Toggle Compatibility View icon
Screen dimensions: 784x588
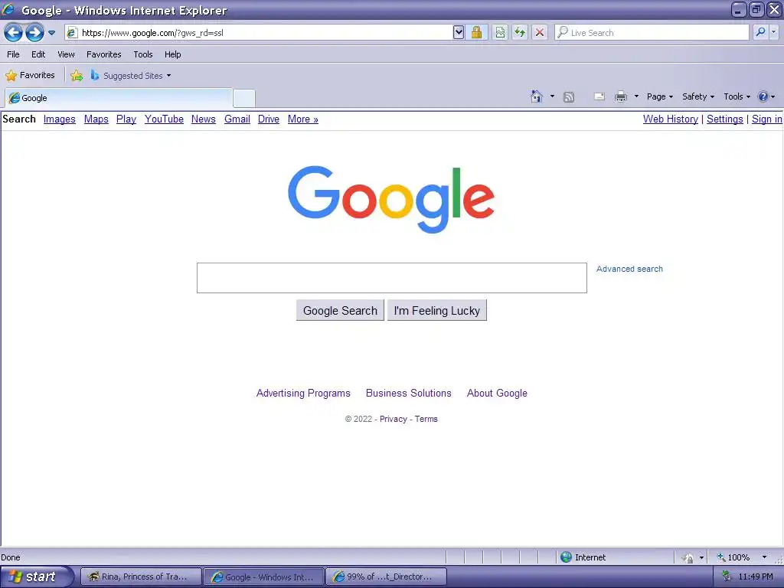(500, 32)
